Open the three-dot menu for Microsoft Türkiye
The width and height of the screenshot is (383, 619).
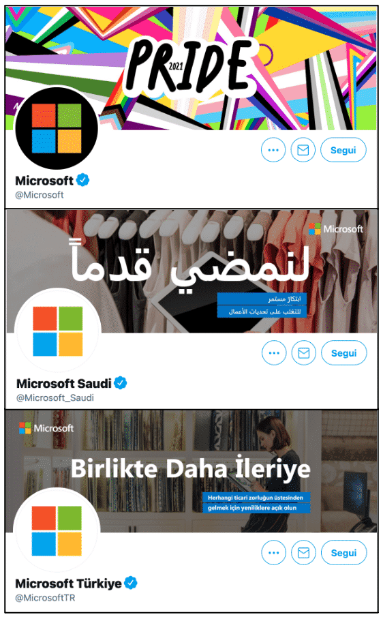pyautogui.click(x=273, y=553)
